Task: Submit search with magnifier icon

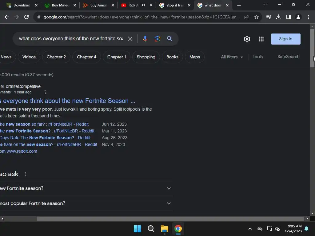Action: [169, 39]
